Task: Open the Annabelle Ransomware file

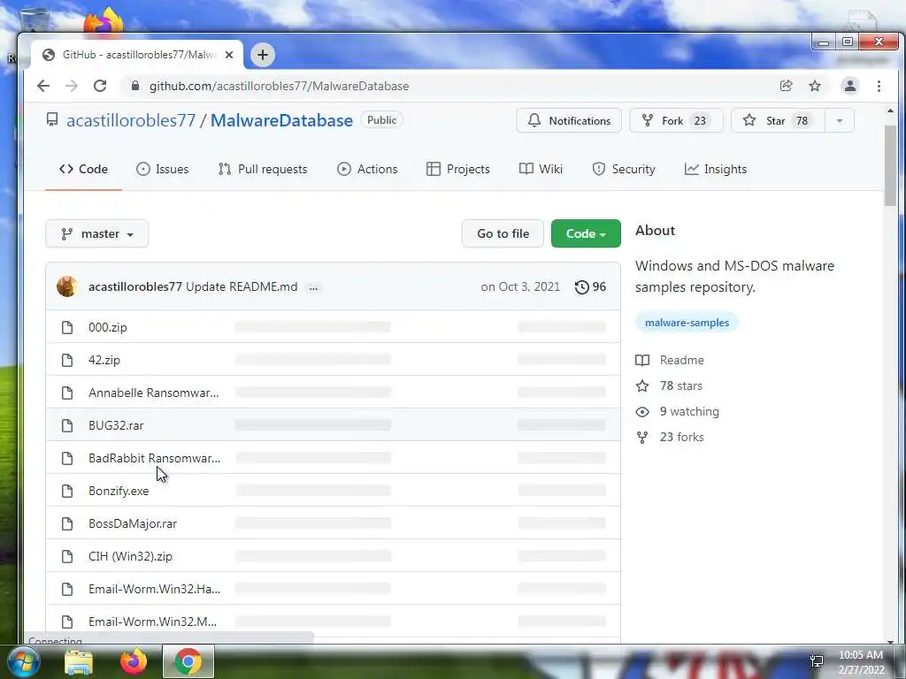Action: [x=154, y=393]
